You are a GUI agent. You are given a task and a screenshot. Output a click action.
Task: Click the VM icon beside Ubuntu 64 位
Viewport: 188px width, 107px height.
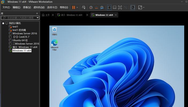coord(10,40)
